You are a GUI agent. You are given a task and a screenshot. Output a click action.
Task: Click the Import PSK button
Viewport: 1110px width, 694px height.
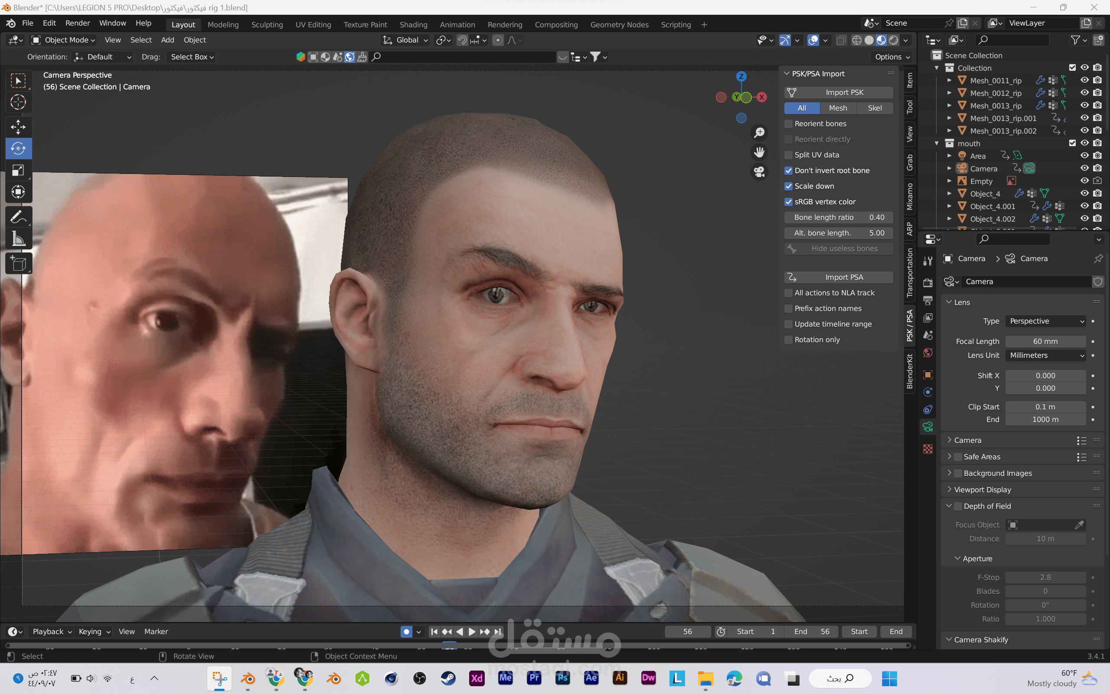[x=839, y=92]
